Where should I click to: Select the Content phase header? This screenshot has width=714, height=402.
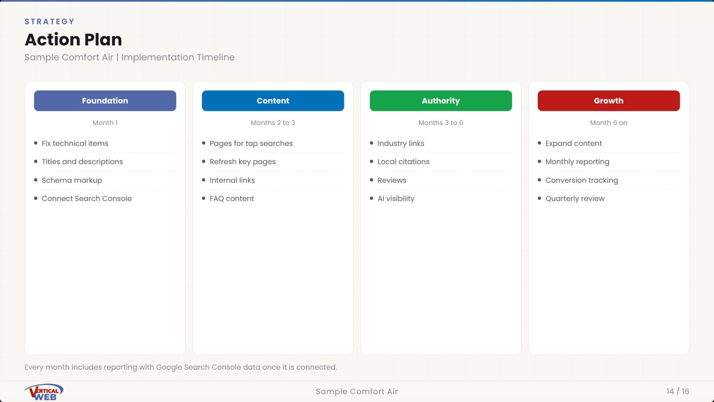(273, 101)
